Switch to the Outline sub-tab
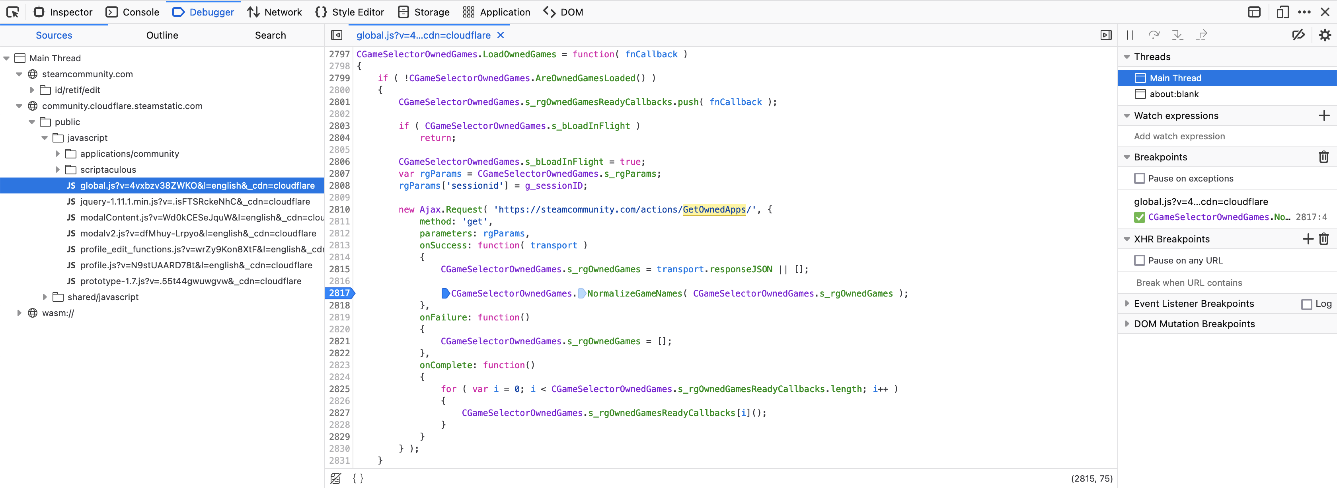 [162, 35]
